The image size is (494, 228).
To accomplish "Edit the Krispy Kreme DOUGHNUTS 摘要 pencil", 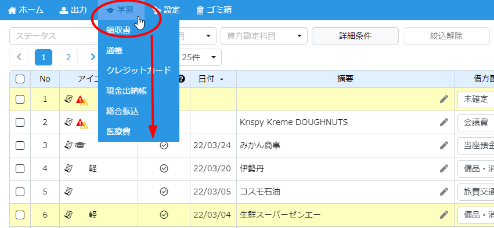I will click(444, 122).
